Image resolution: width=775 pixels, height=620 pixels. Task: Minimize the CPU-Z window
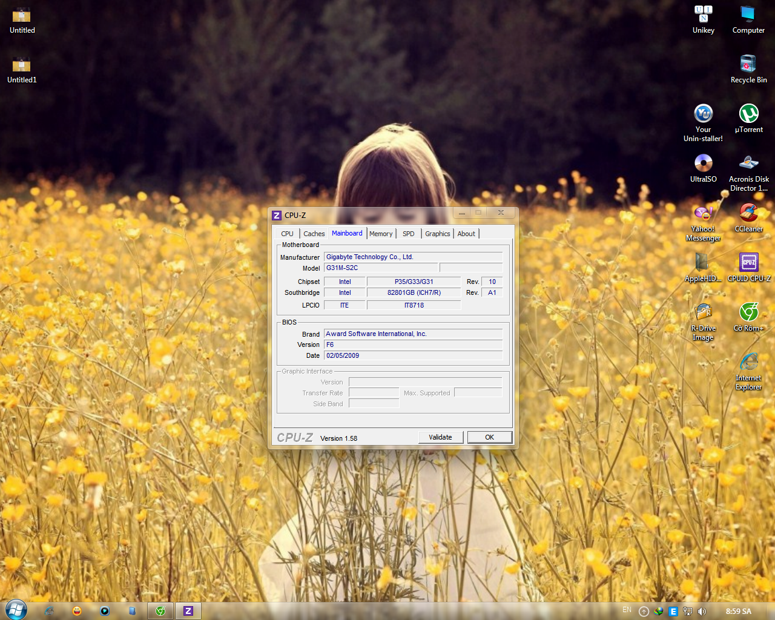[x=462, y=213]
